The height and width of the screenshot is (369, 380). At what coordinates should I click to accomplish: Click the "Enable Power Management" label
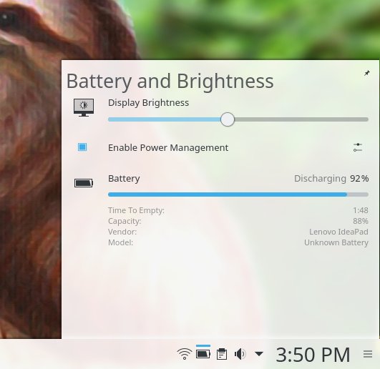point(168,148)
